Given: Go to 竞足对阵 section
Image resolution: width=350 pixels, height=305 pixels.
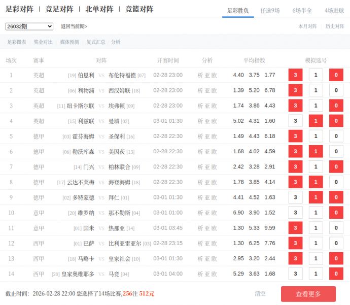Looking at the screenshot, I should click(x=59, y=9).
